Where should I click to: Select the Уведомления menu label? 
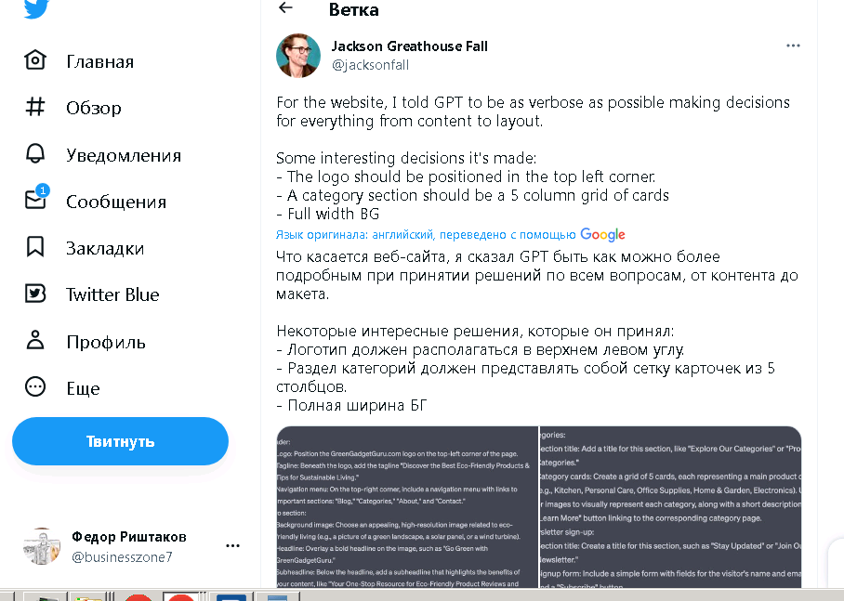(x=124, y=155)
